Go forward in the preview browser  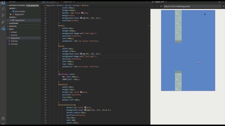(157, 6)
